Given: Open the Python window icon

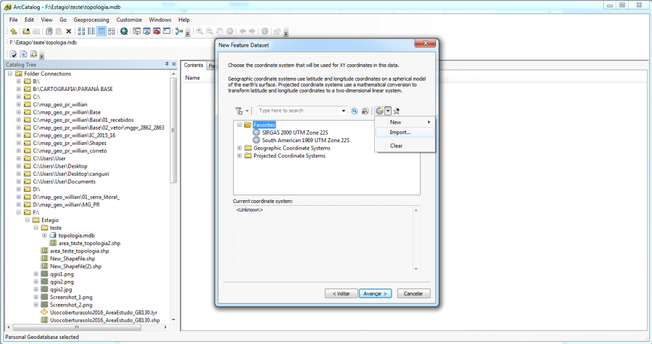Looking at the screenshot, I should click(x=167, y=31).
